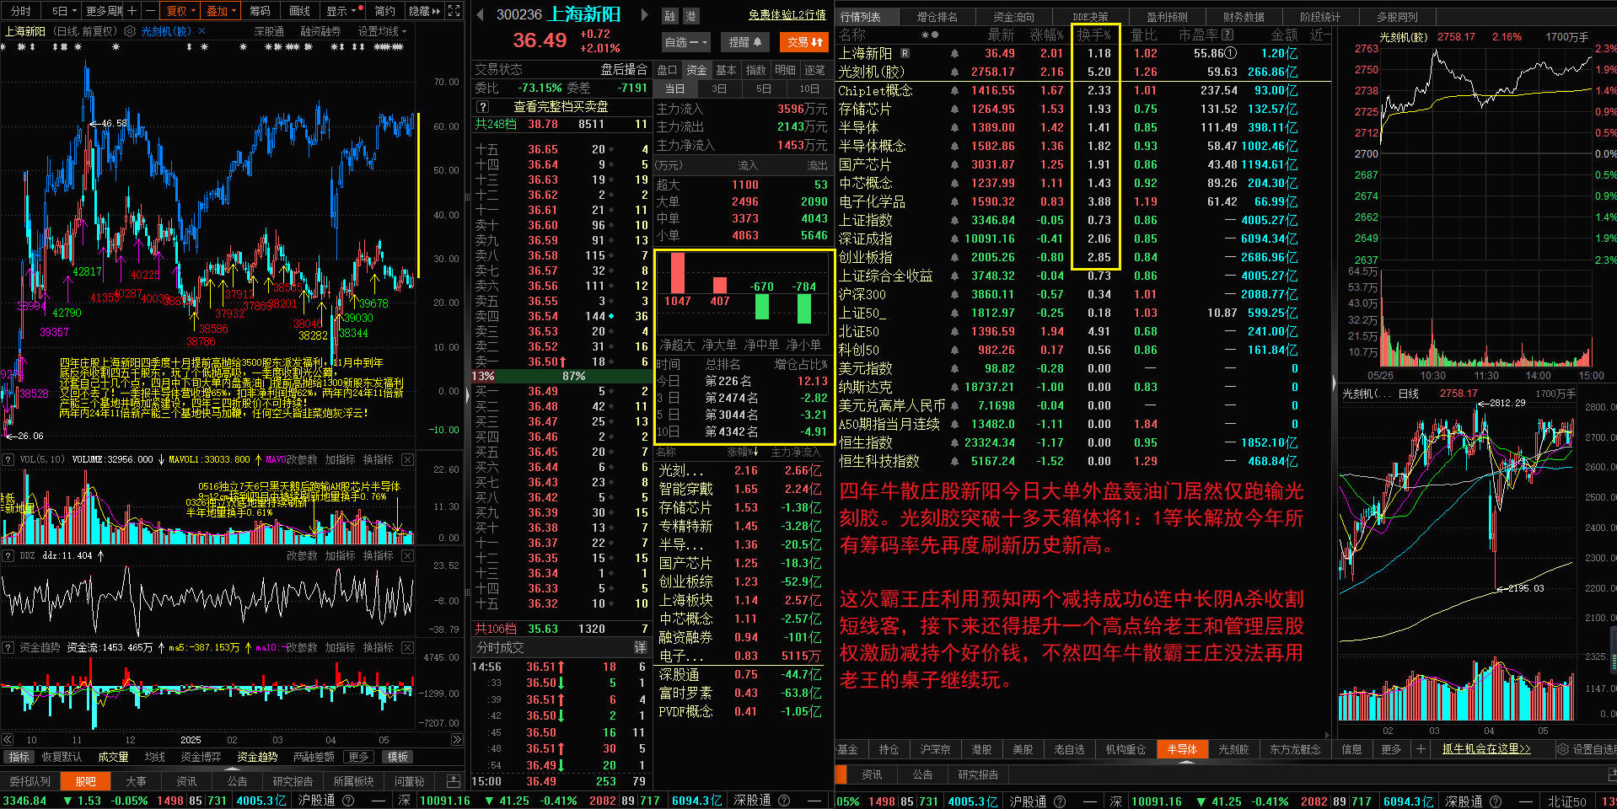Click bell icon in Chiplet概念 row
This screenshot has width=1617, height=809.
point(954,90)
